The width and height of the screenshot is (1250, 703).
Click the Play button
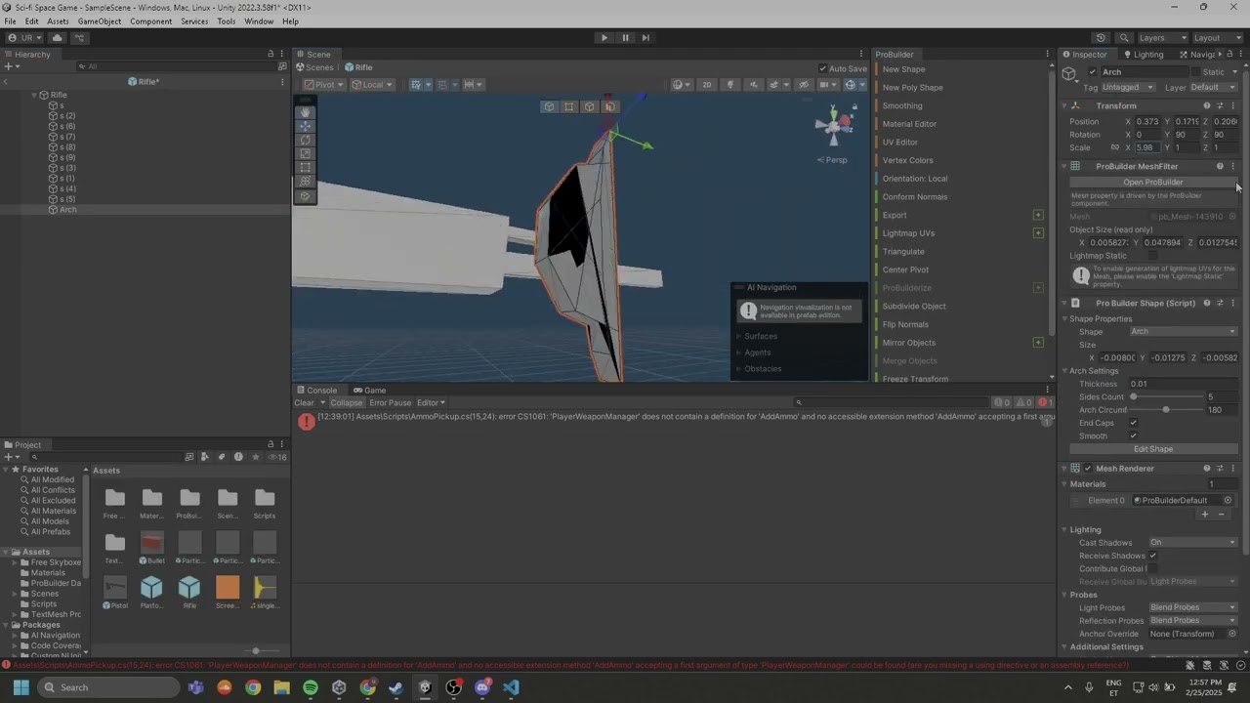pyautogui.click(x=604, y=37)
